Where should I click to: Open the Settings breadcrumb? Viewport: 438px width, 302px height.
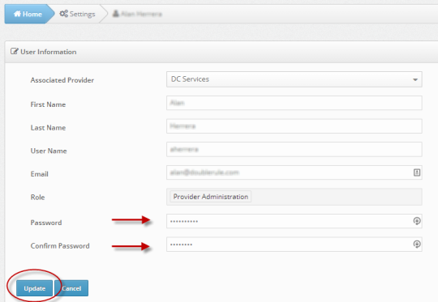coord(77,14)
